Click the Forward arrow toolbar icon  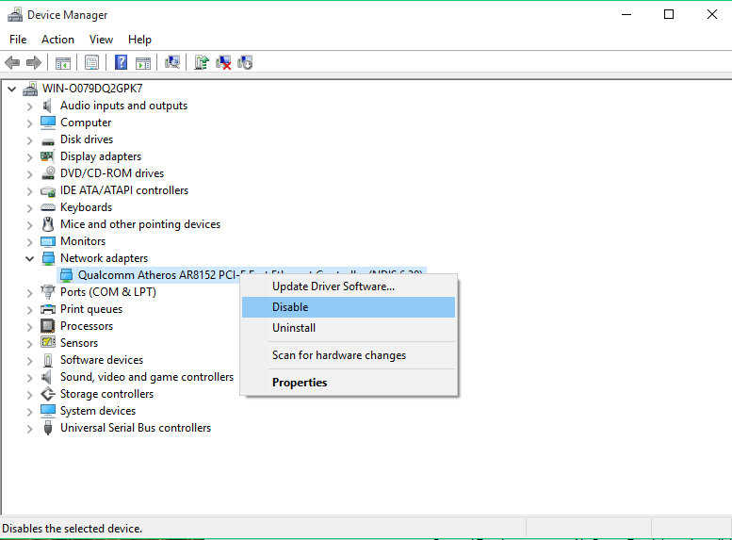[x=34, y=62]
